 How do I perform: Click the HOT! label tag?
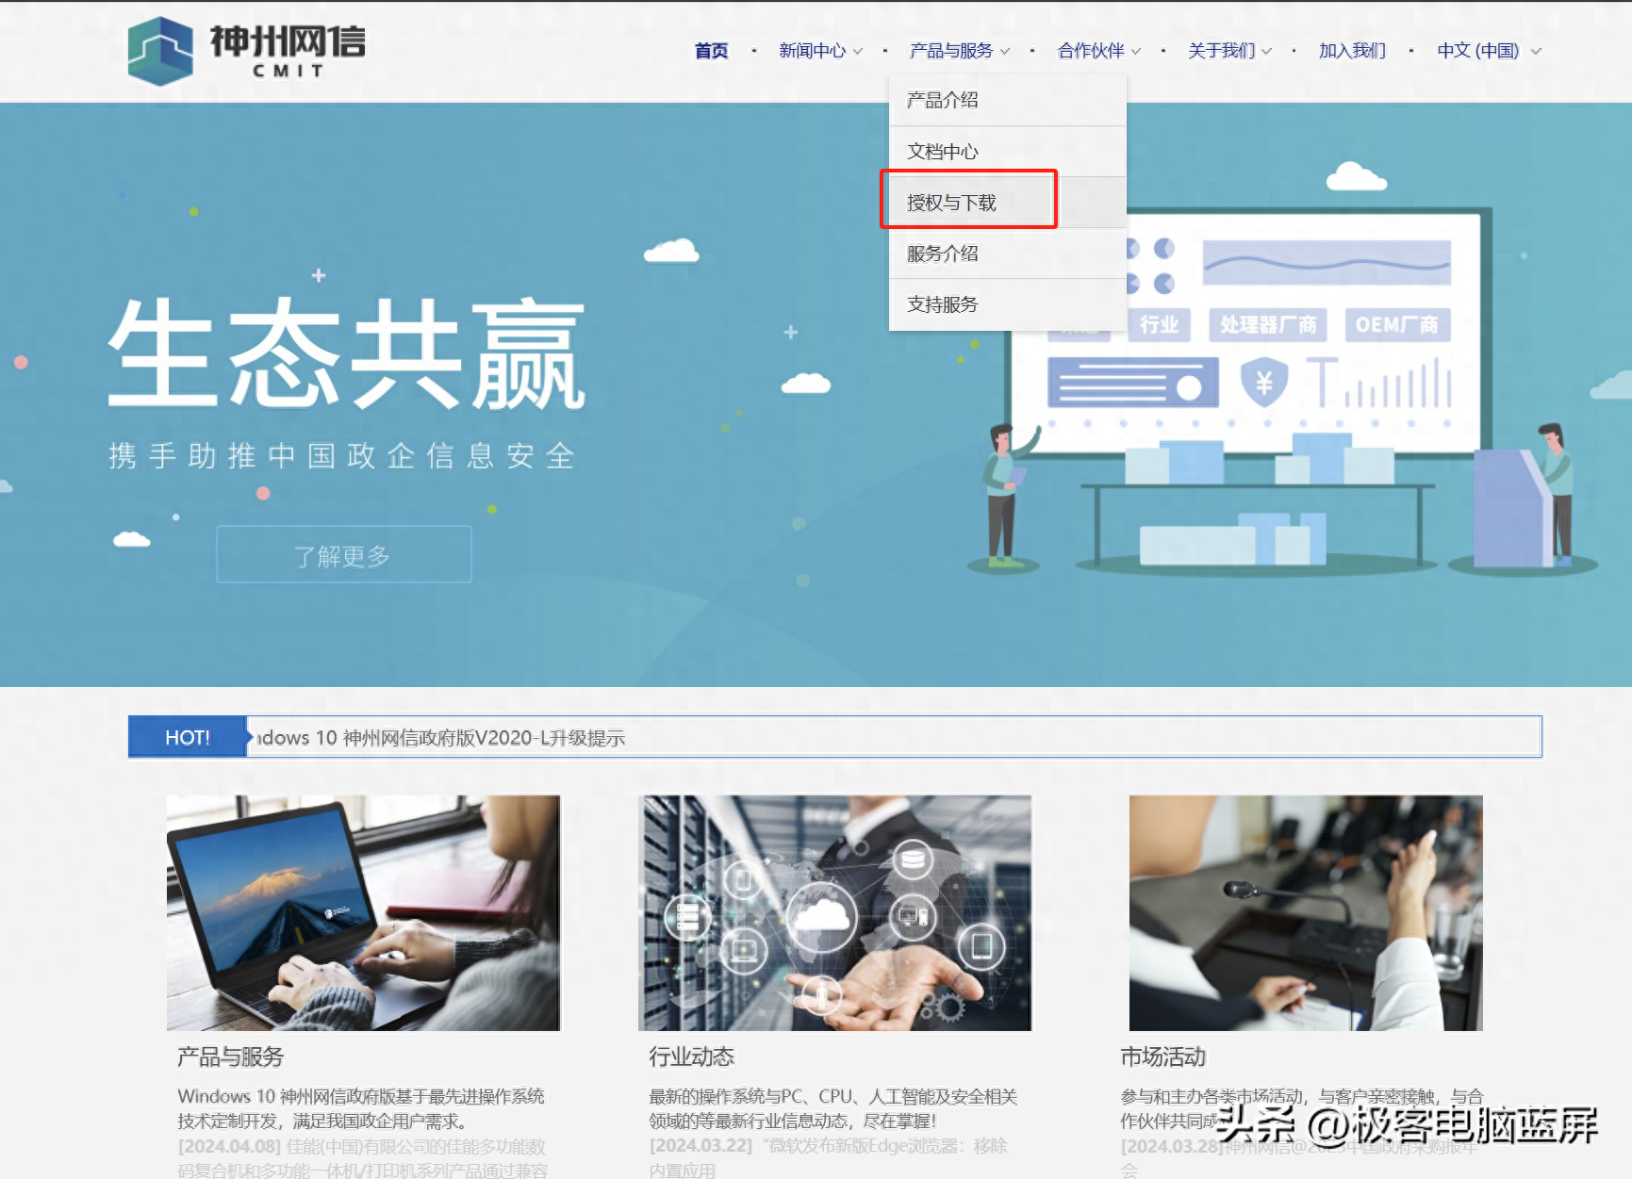point(188,737)
